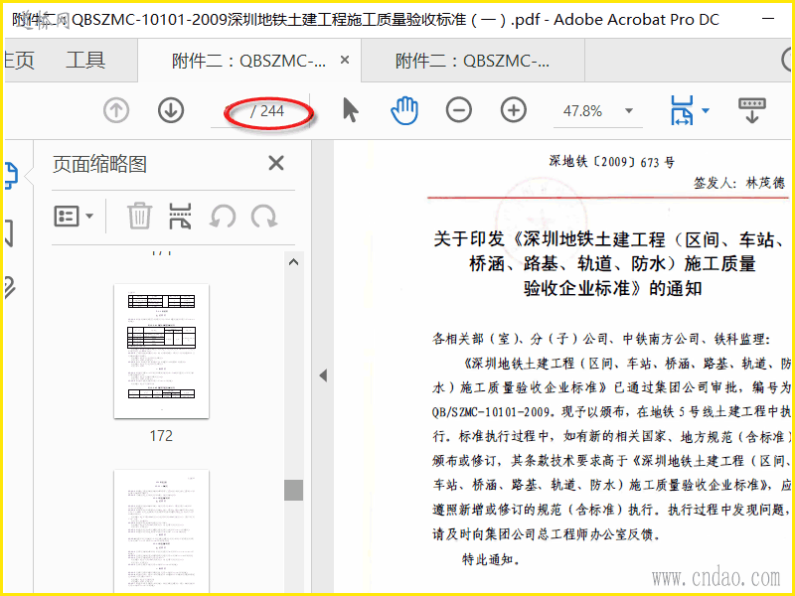Zoom out with the minus button
Screen dimensions: 795x596
click(459, 110)
